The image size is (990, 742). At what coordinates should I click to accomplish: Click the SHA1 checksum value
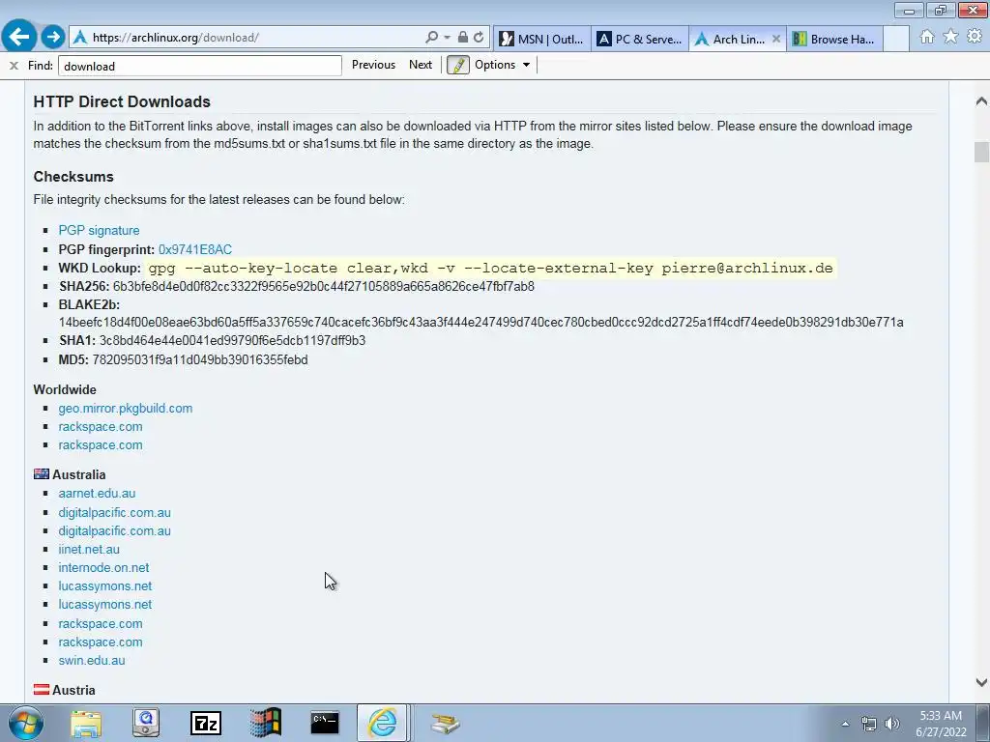tap(232, 341)
